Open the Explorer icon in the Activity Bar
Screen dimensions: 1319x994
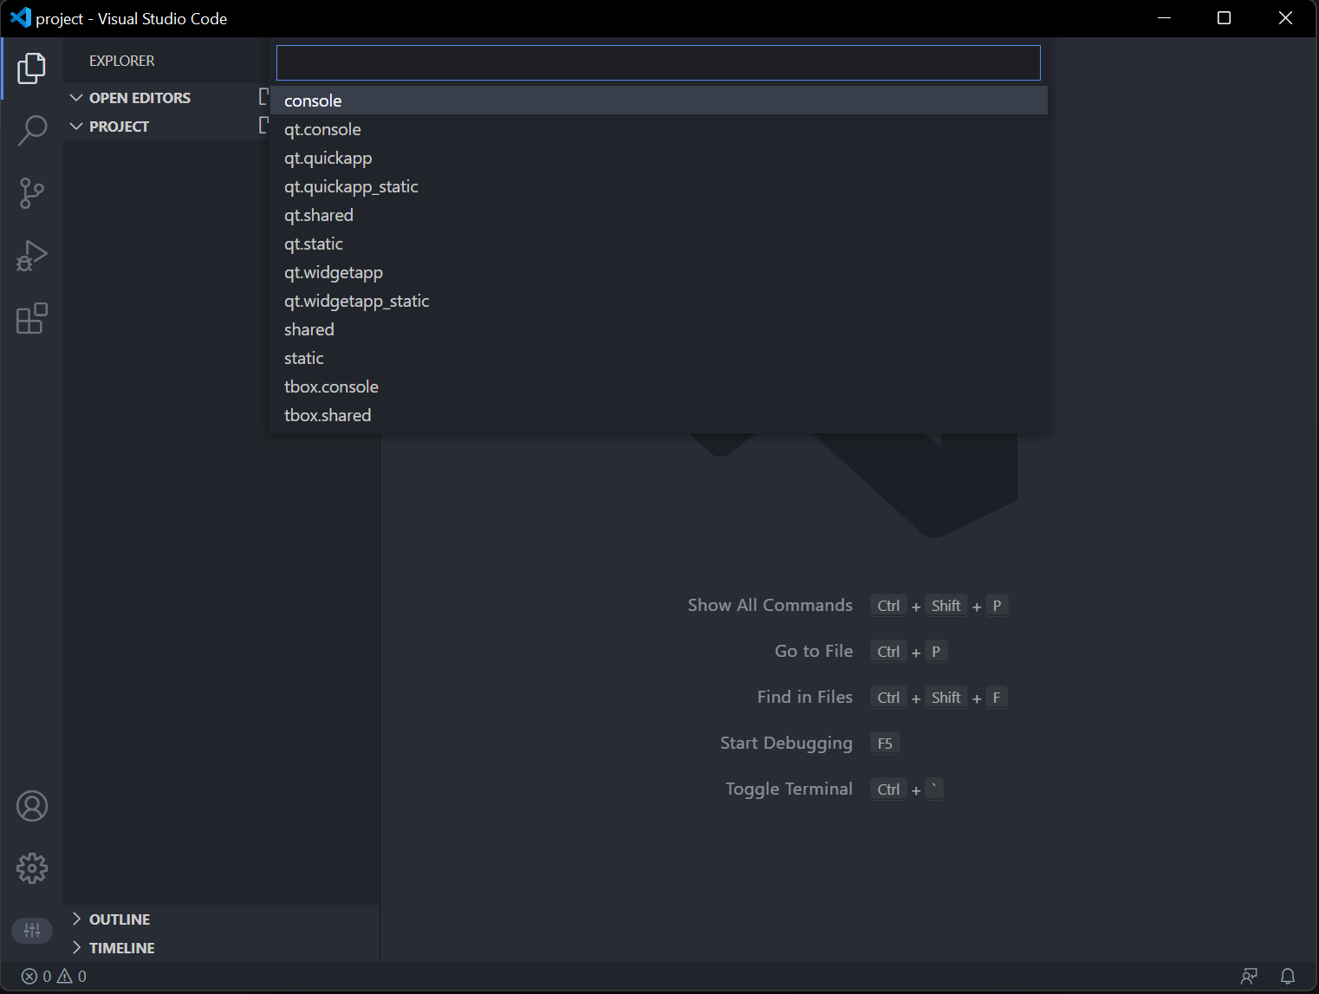(32, 68)
